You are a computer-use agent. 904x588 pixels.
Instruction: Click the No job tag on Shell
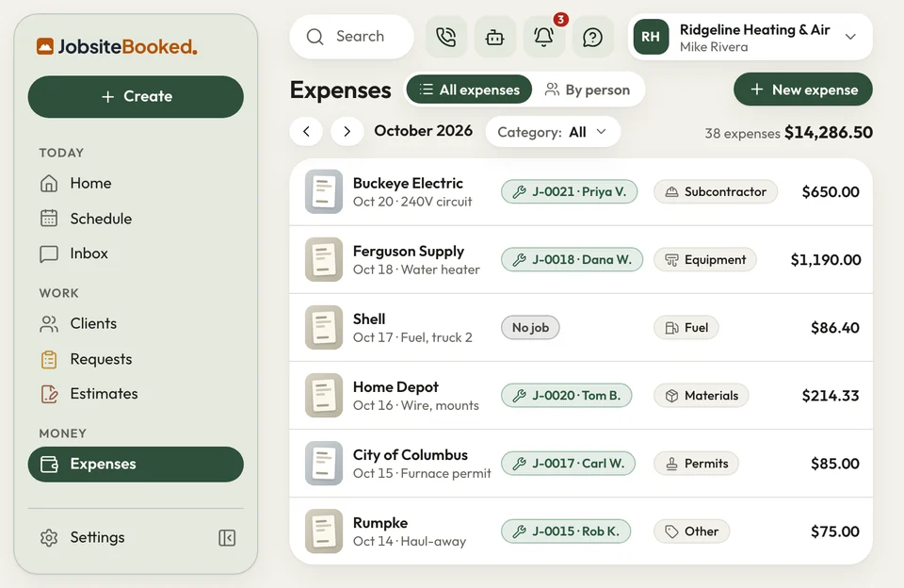(530, 327)
